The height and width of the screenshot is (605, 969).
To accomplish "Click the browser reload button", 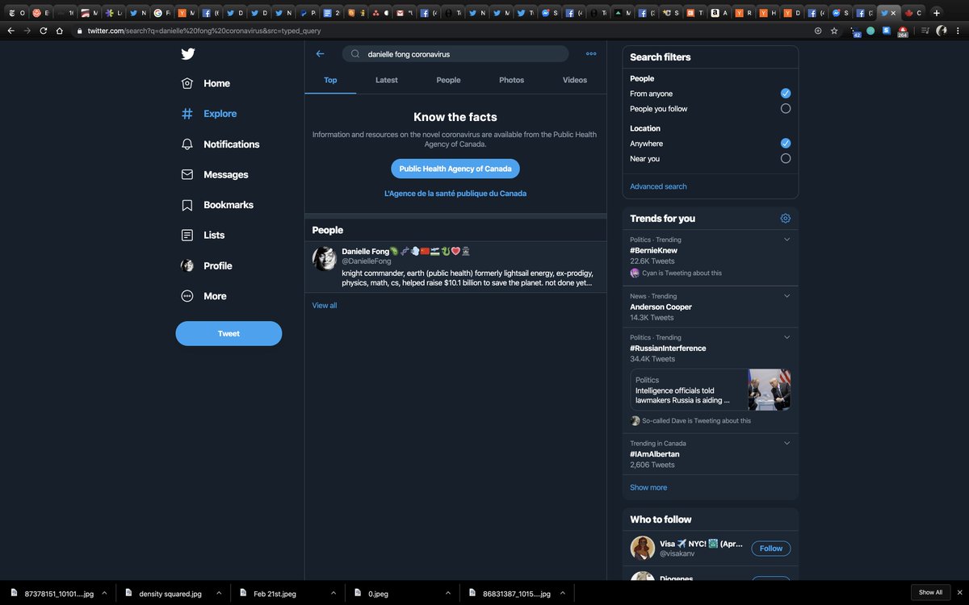I will click(x=43, y=31).
